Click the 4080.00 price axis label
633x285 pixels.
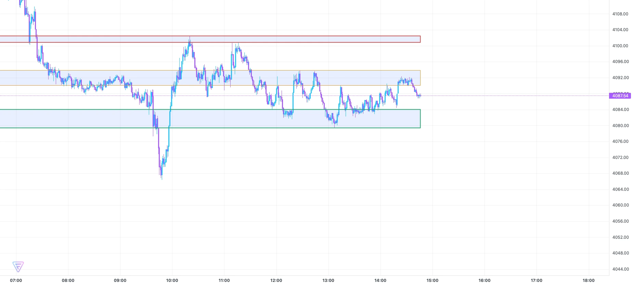coord(620,126)
